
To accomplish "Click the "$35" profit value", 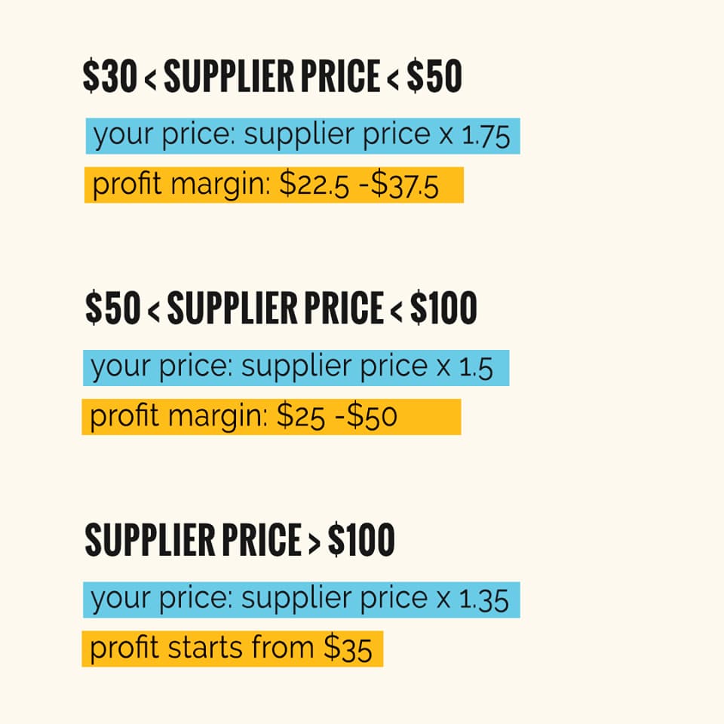I will click(348, 649).
